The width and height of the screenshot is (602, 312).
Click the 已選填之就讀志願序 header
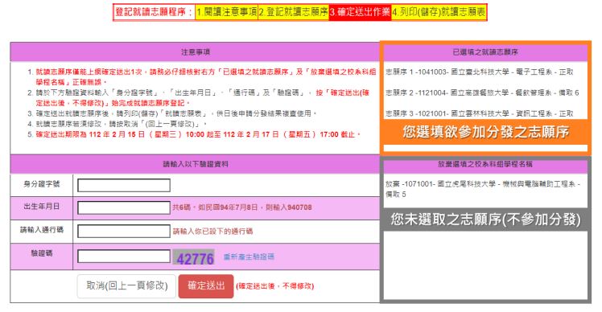tap(485, 52)
